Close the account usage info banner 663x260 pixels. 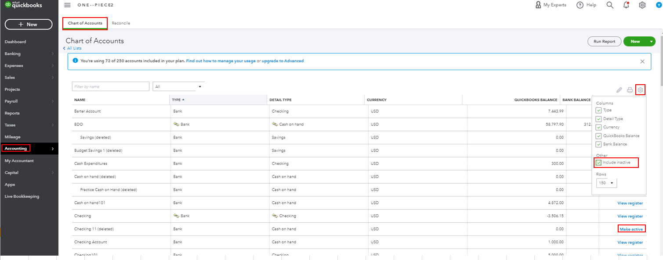[642, 61]
